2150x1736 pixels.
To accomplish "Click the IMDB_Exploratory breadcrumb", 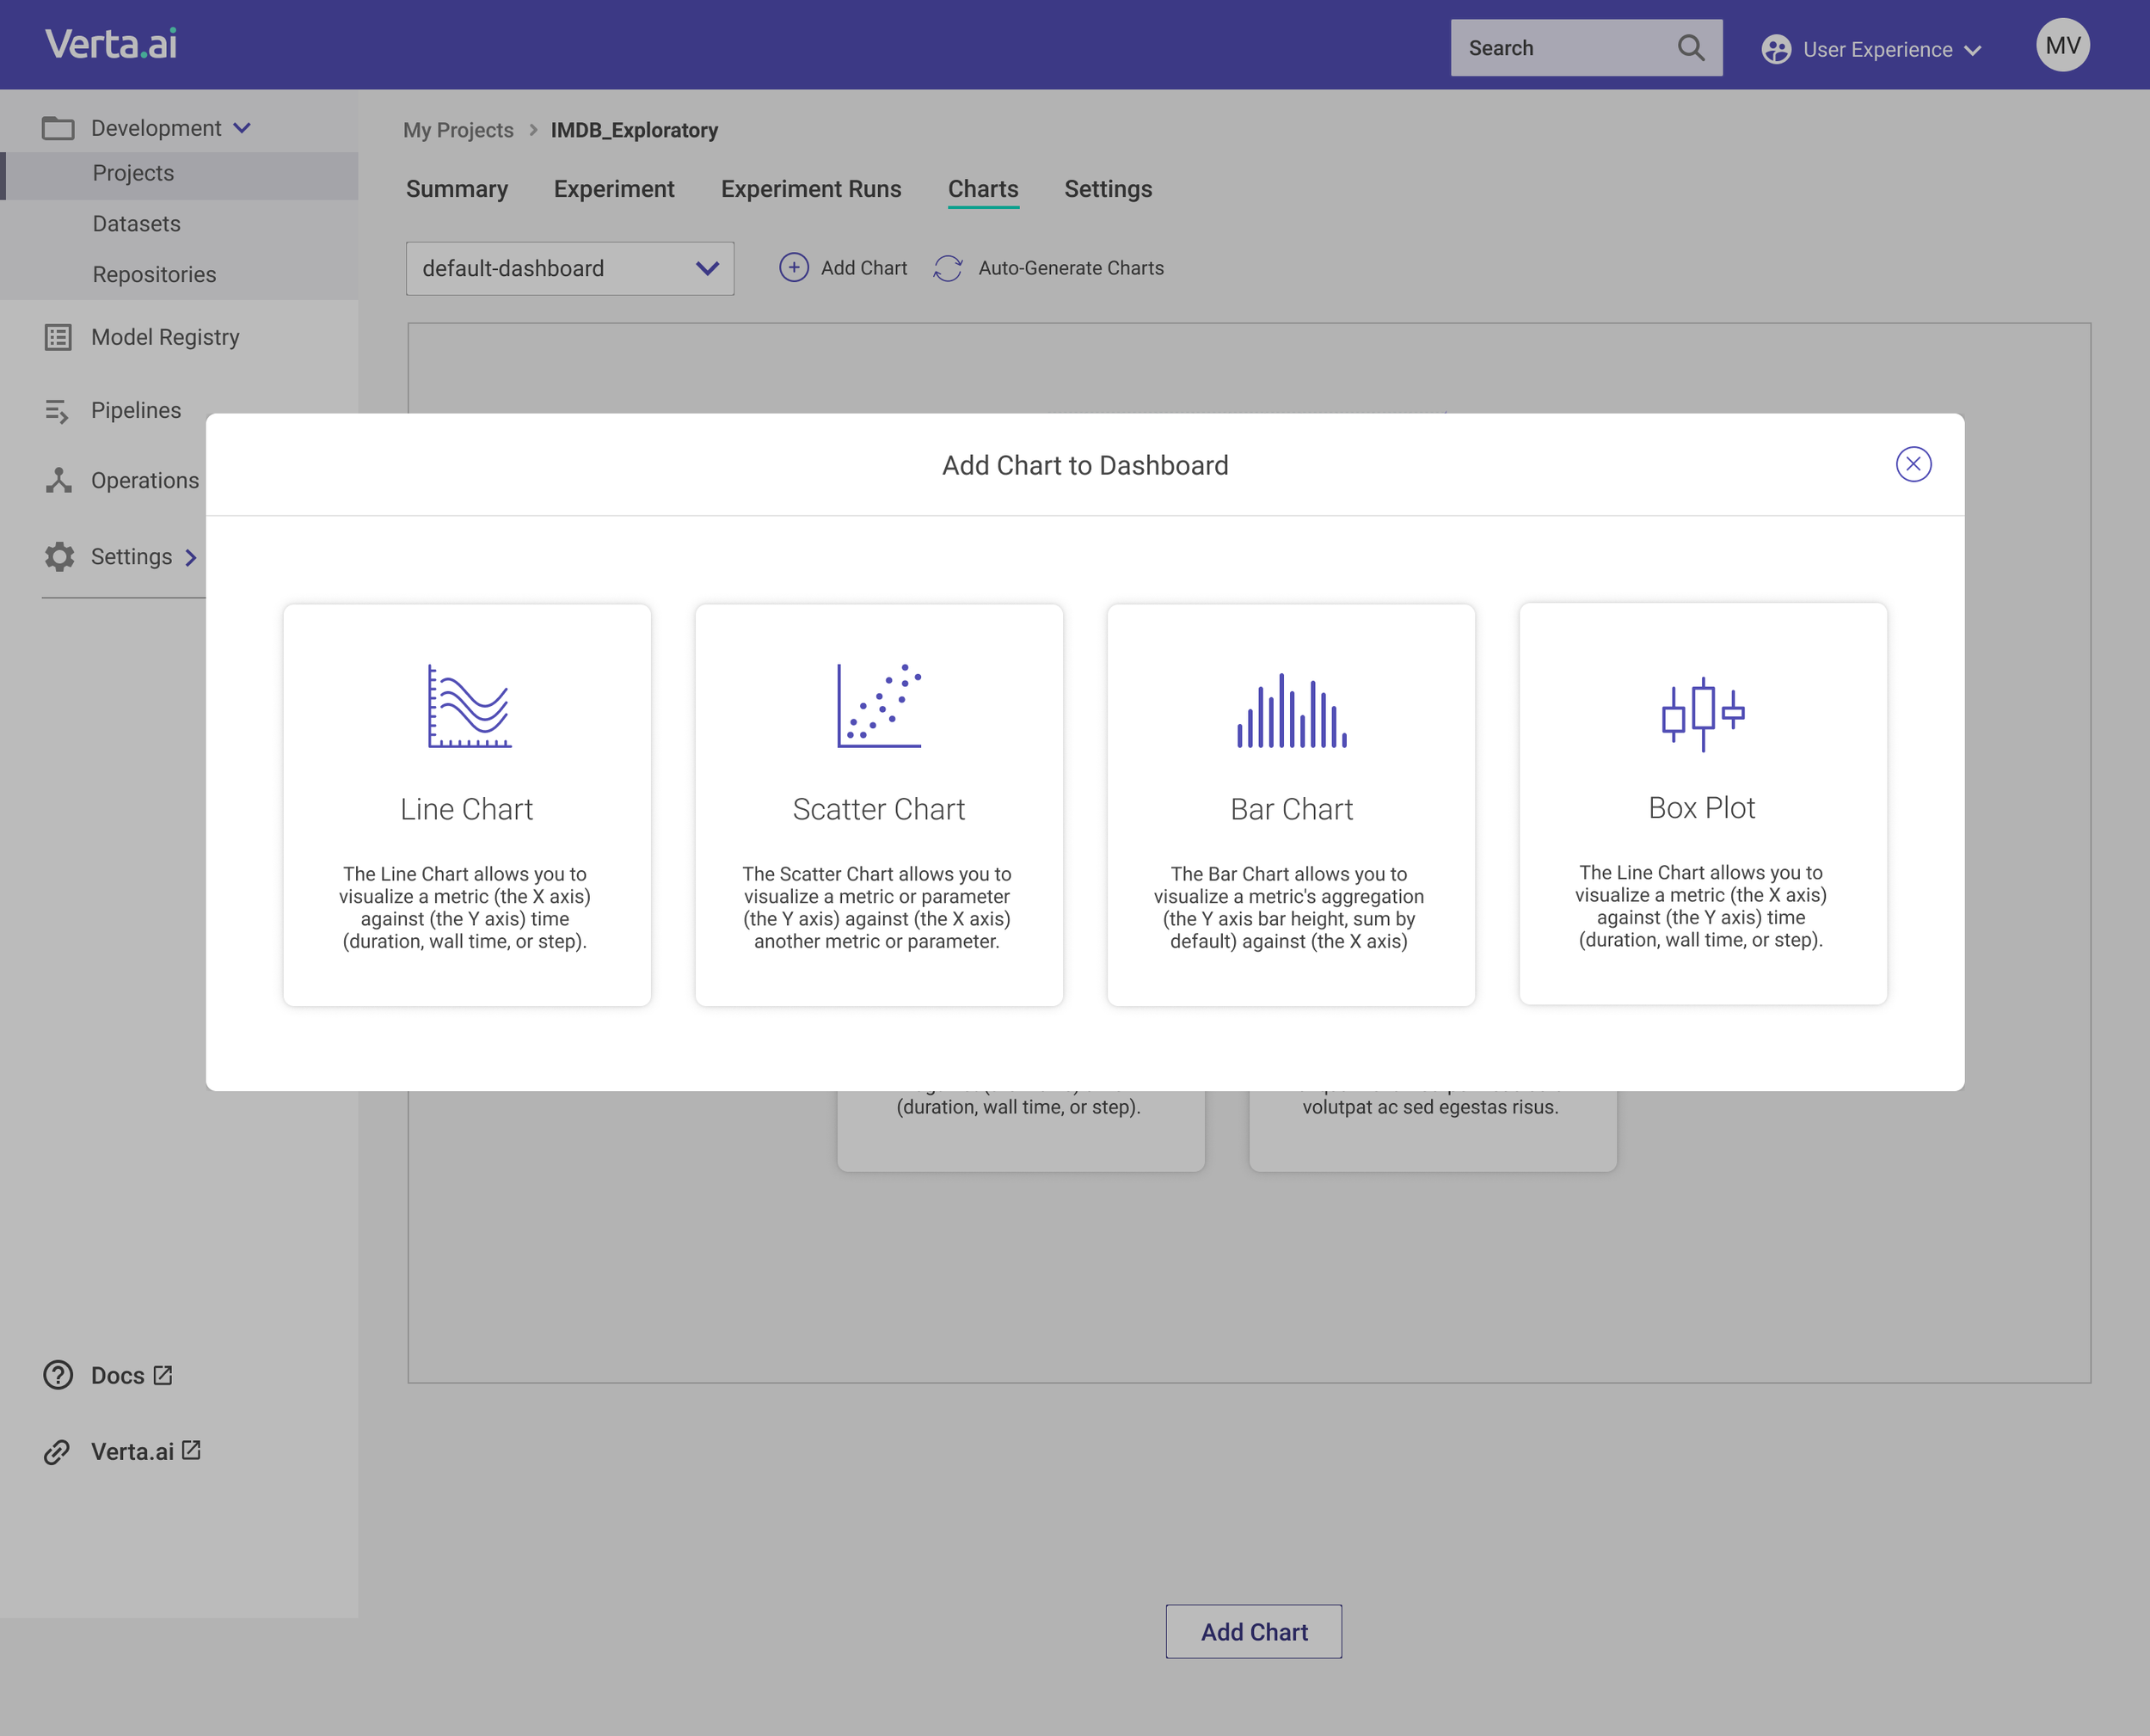I will (634, 130).
